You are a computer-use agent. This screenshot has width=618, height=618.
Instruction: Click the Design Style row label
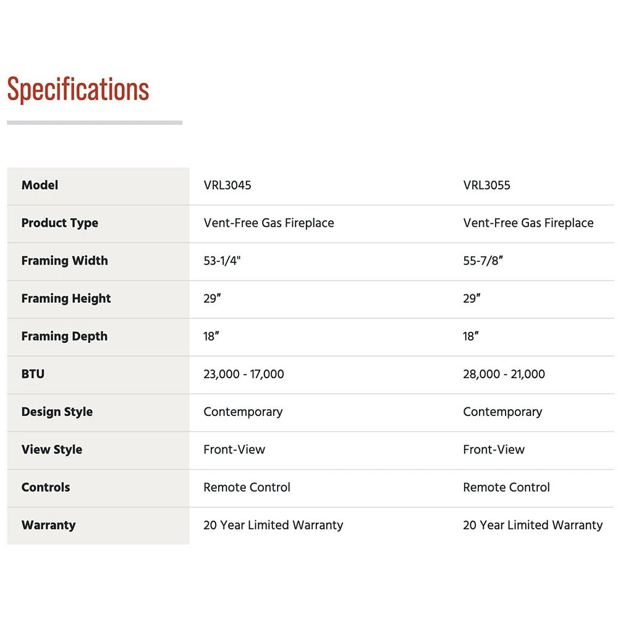pos(57,412)
